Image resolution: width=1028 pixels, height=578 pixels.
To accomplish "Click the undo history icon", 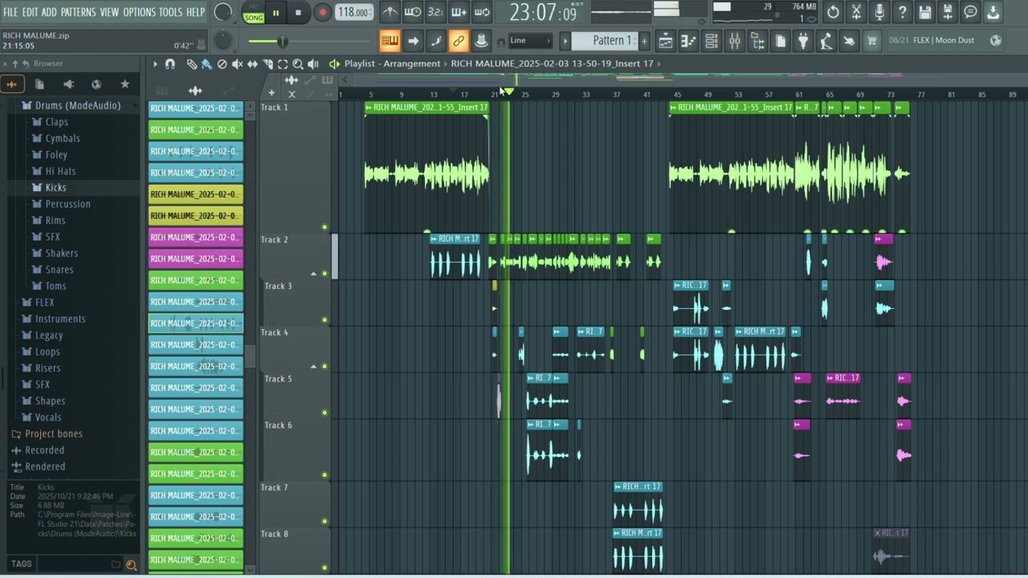I will click(x=833, y=12).
